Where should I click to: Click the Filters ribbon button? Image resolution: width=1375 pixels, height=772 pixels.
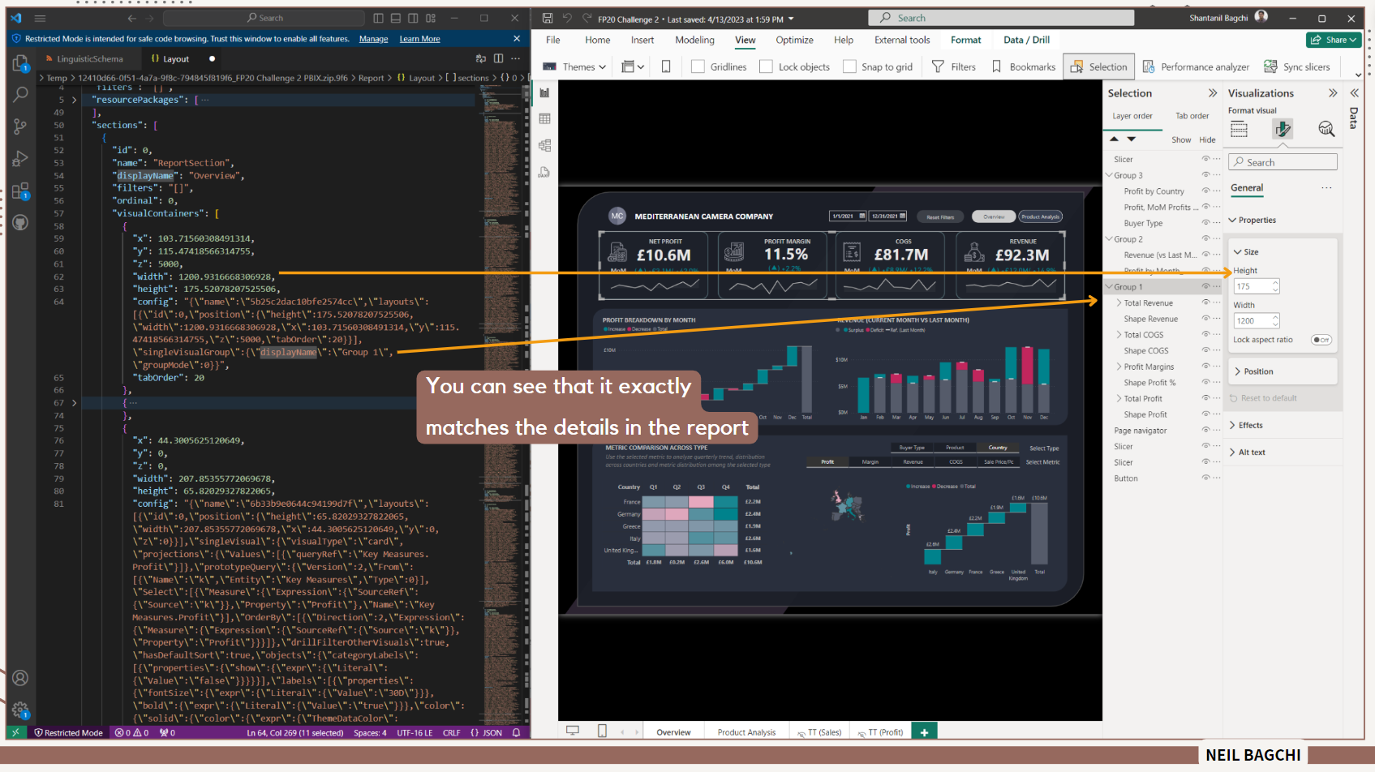coord(954,66)
